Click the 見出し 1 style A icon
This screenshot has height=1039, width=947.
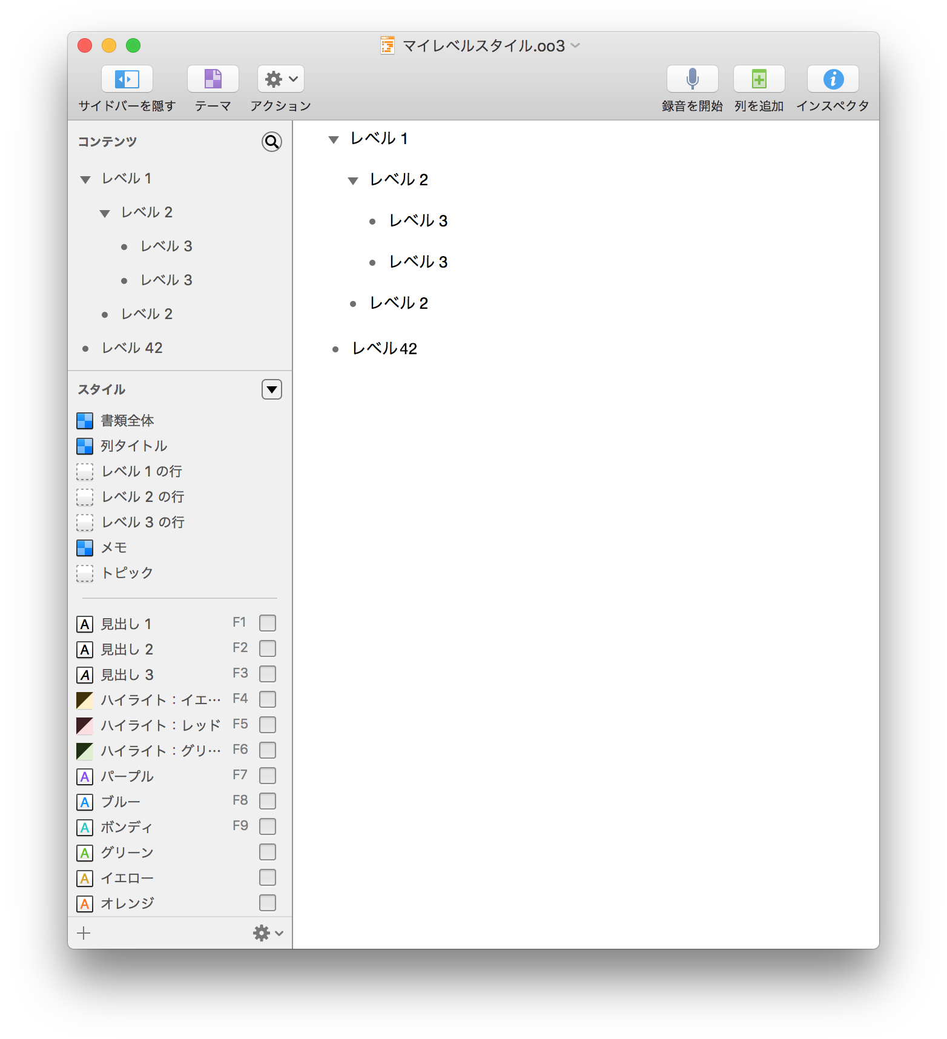coord(85,624)
